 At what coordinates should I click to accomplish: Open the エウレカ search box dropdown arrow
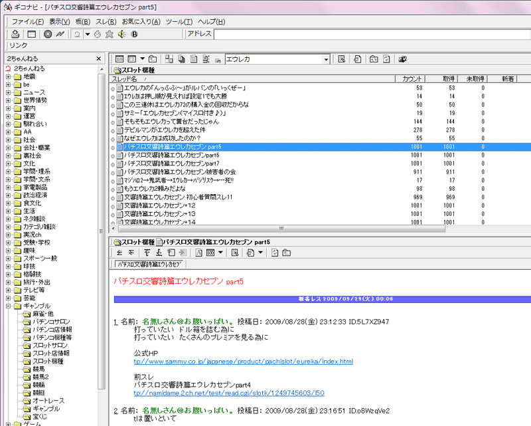click(326, 59)
